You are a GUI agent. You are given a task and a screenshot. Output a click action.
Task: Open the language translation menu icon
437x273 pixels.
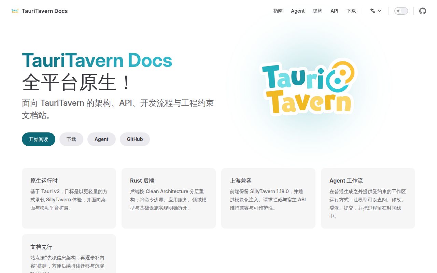(373, 11)
